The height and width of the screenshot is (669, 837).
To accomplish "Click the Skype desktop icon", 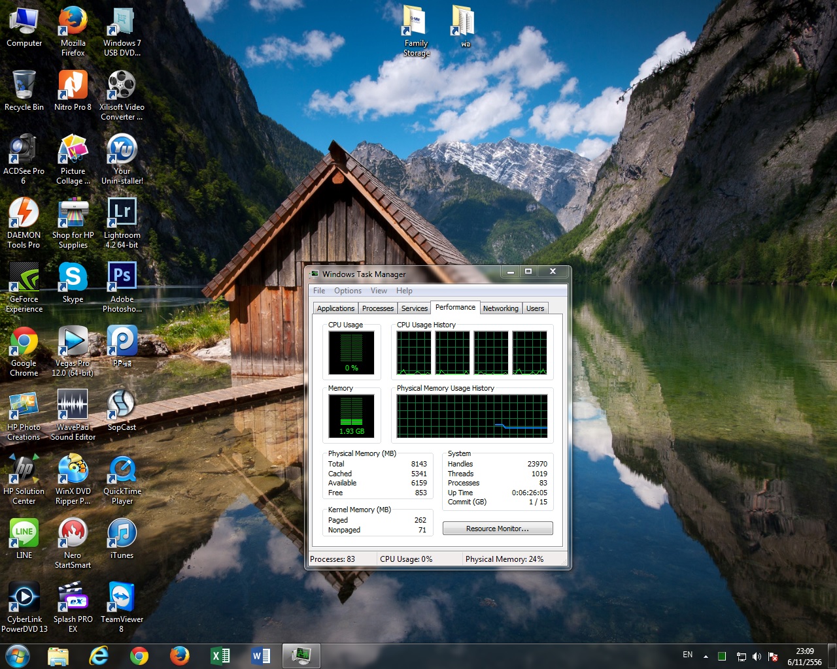I will tap(73, 277).
